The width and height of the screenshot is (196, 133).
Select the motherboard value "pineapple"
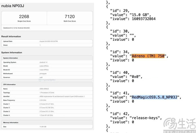pos(43,73)
